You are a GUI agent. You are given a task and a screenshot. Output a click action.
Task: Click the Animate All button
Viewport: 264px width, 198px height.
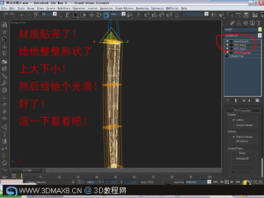(242, 158)
